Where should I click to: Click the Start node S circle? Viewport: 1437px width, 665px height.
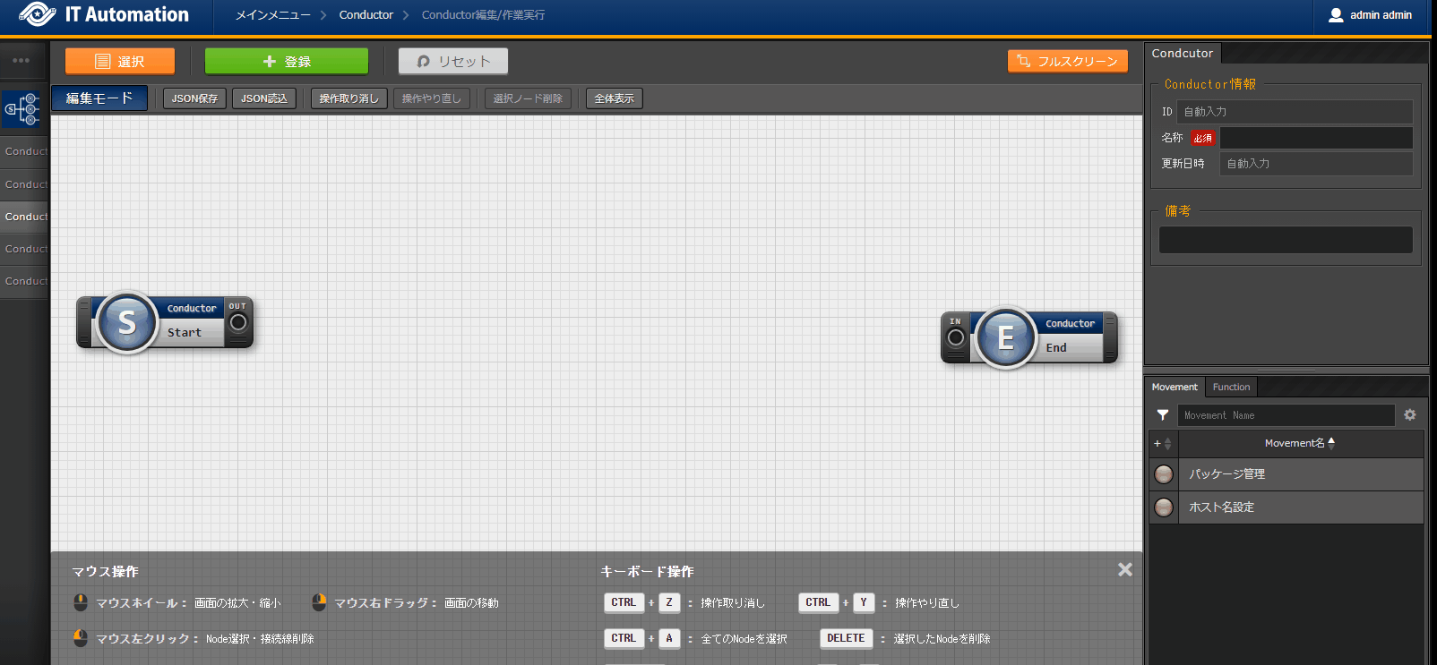point(127,322)
